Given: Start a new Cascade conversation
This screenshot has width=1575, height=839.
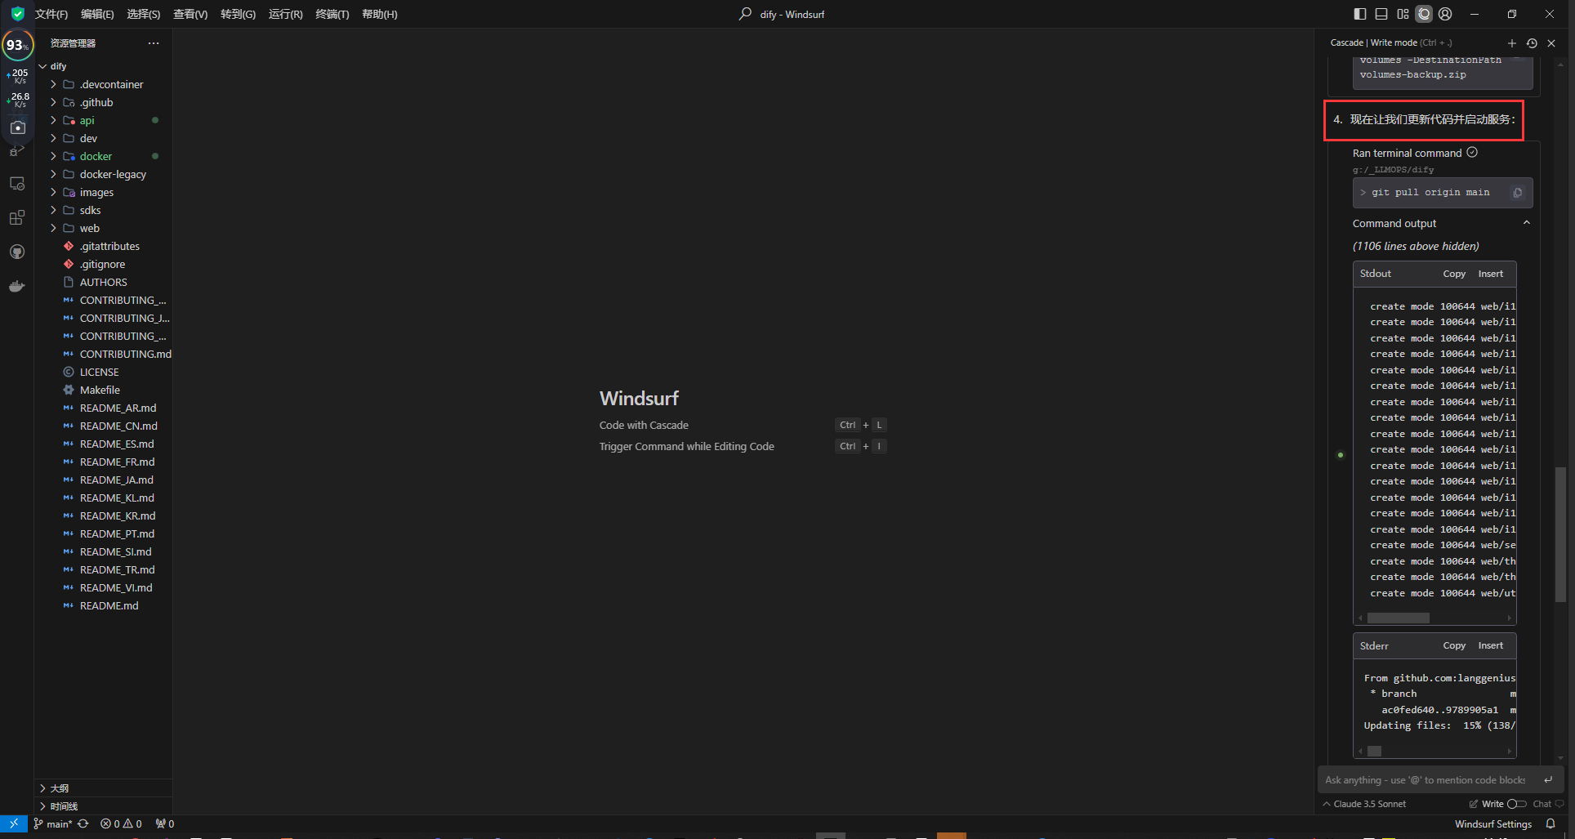Looking at the screenshot, I should point(1511,43).
